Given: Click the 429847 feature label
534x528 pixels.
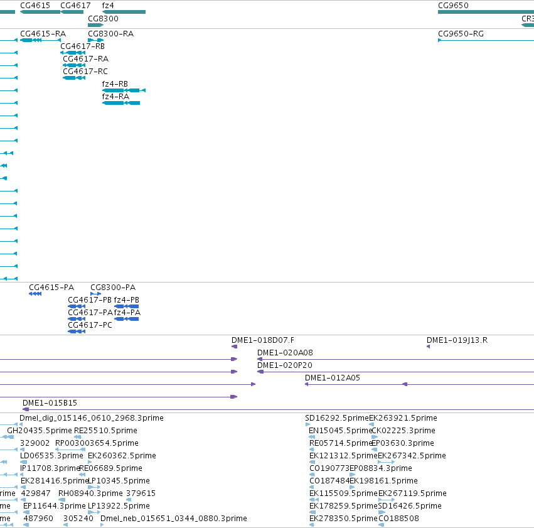Looking at the screenshot, I should (36, 493).
